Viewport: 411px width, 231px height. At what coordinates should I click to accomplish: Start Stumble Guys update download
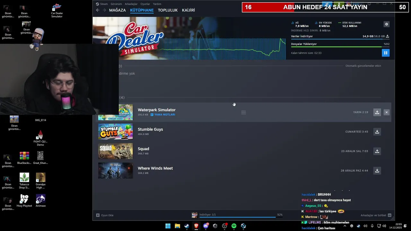click(x=377, y=132)
